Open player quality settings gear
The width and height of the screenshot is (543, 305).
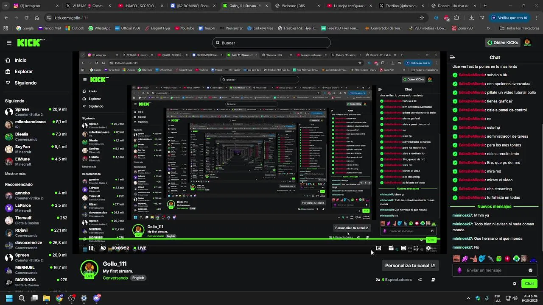[x=428, y=248]
